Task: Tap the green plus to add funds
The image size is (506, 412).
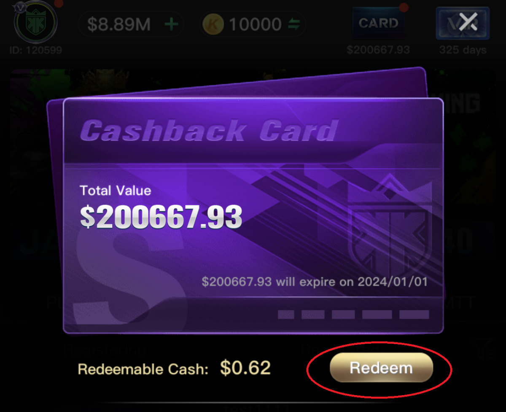Action: [171, 25]
